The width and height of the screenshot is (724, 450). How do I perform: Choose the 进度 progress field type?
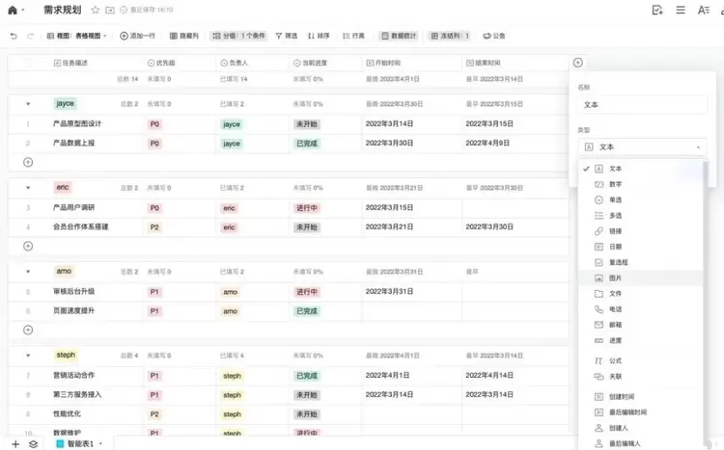pyautogui.click(x=641, y=341)
